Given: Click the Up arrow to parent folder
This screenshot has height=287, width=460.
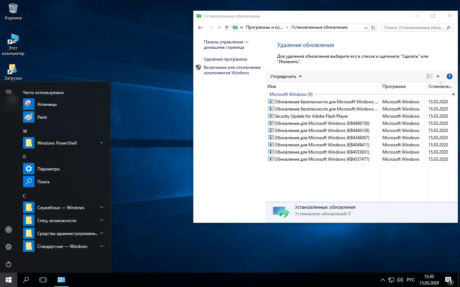Looking at the screenshot, I should tap(226, 27).
